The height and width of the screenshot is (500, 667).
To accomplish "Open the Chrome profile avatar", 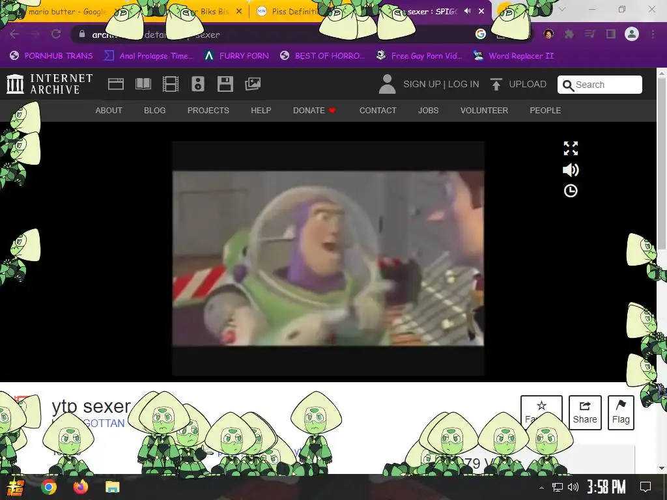I will (x=632, y=34).
